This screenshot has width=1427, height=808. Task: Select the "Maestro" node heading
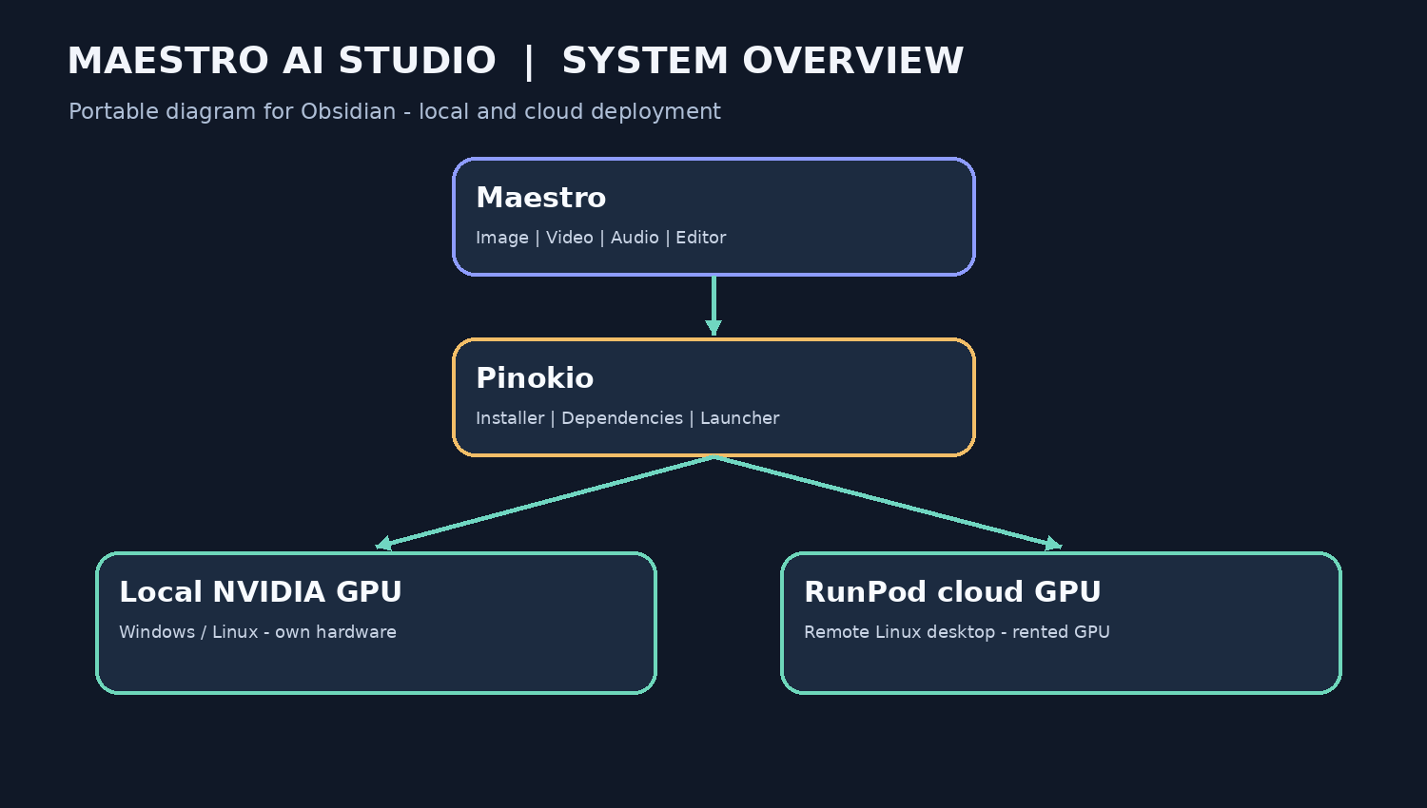click(x=540, y=198)
